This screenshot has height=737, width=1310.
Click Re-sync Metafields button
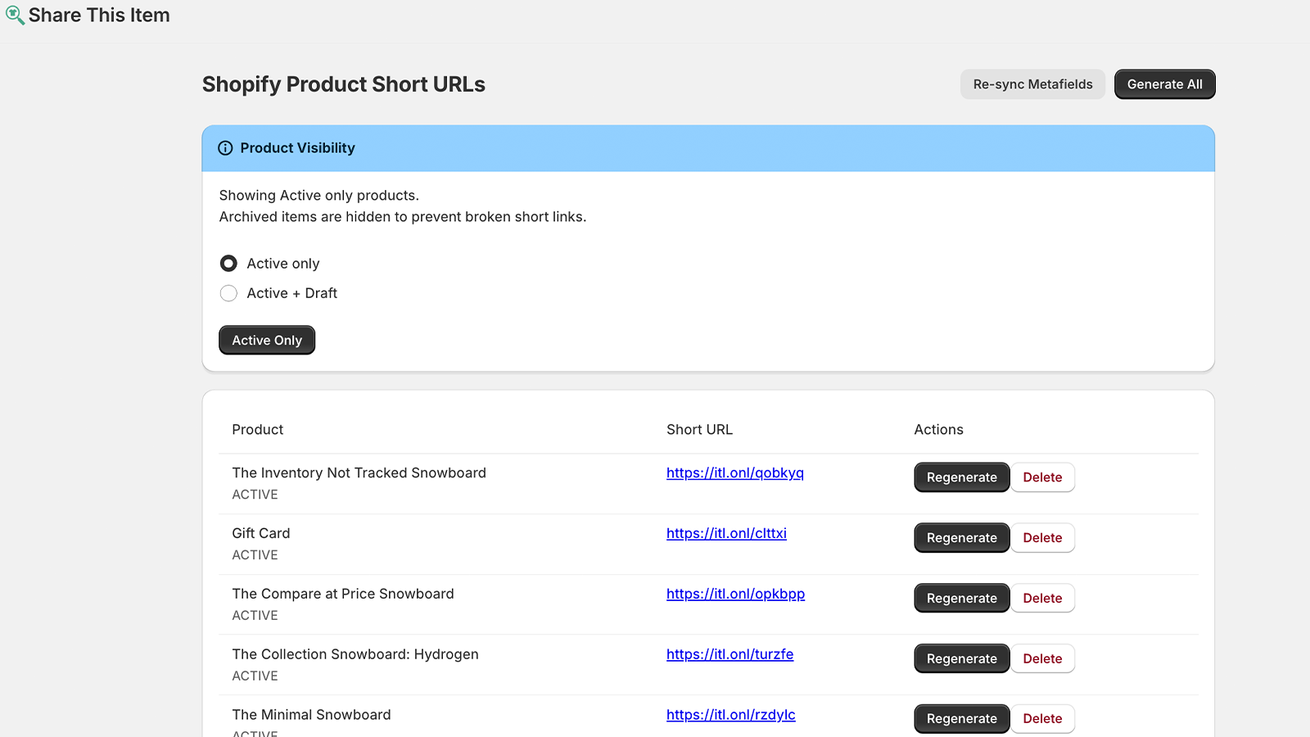coord(1032,84)
